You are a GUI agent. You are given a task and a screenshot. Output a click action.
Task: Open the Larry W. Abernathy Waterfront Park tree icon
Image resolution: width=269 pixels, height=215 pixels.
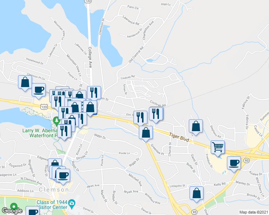tap(56, 121)
